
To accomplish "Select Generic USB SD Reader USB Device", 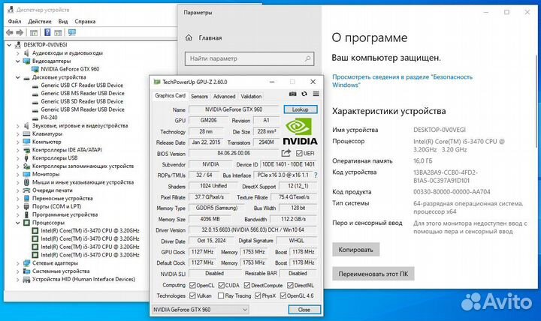I will [x=82, y=101].
